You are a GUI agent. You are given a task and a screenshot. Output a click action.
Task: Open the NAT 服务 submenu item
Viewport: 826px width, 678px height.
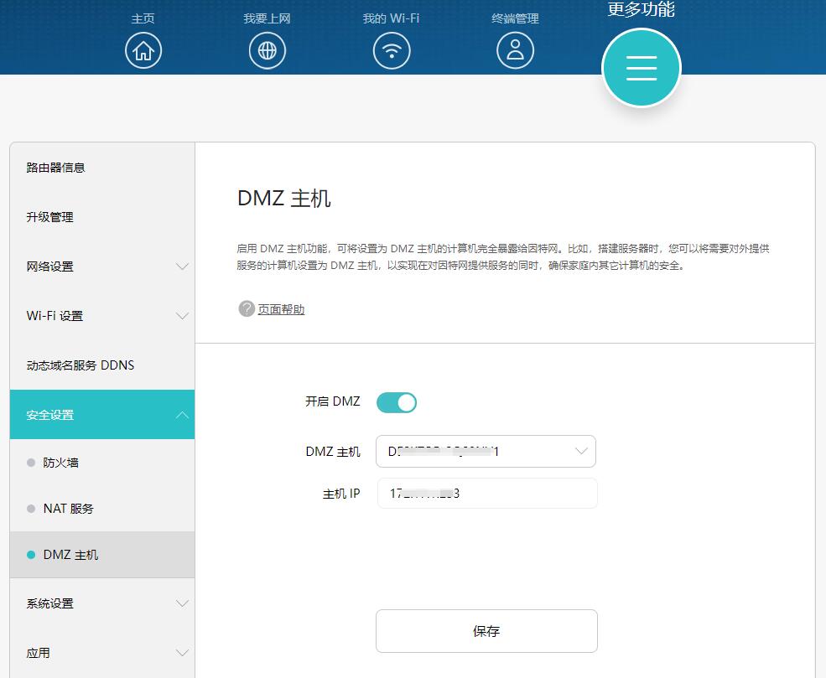69,509
